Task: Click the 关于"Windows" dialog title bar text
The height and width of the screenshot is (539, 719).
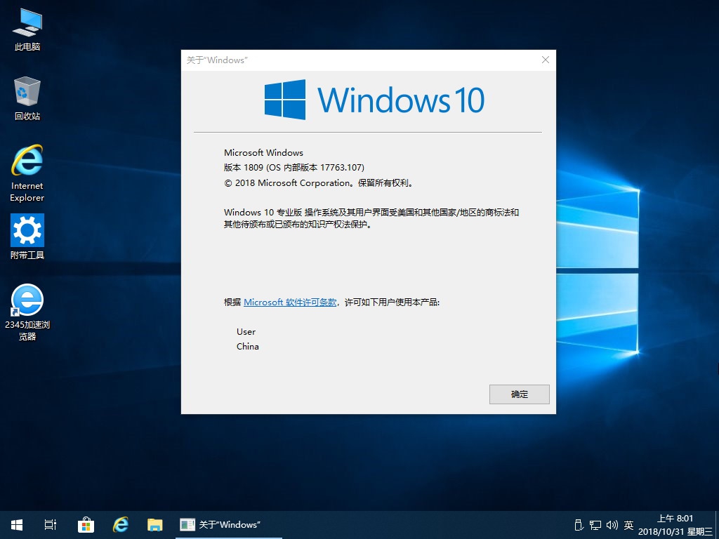Action: pyautogui.click(x=217, y=60)
